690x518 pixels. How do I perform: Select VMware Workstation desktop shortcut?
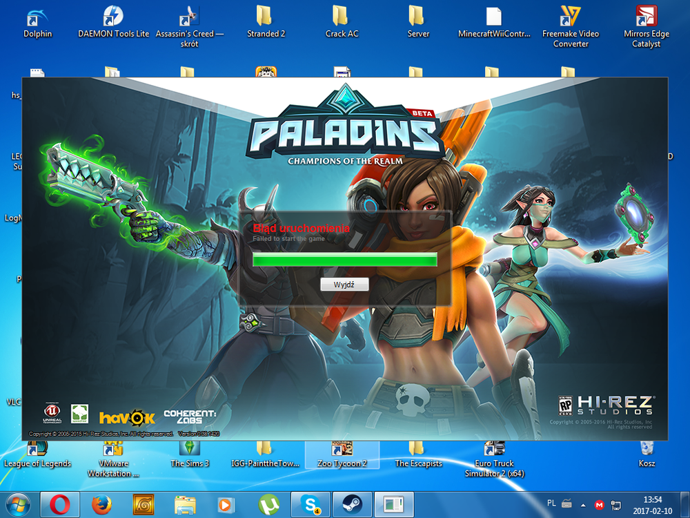click(x=114, y=460)
